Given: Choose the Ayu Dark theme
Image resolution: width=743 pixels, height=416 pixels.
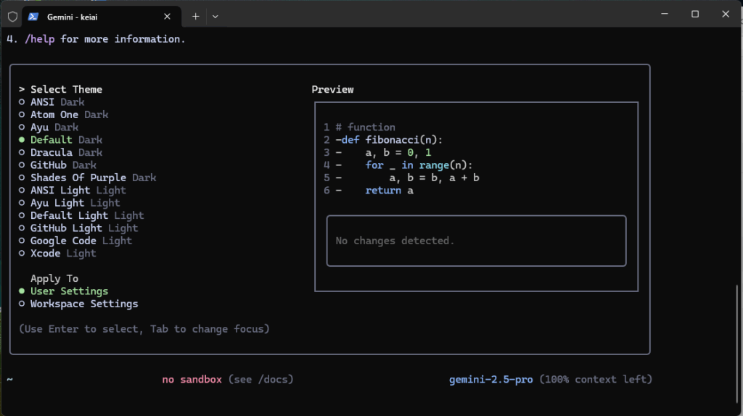Looking at the screenshot, I should 49,128.
